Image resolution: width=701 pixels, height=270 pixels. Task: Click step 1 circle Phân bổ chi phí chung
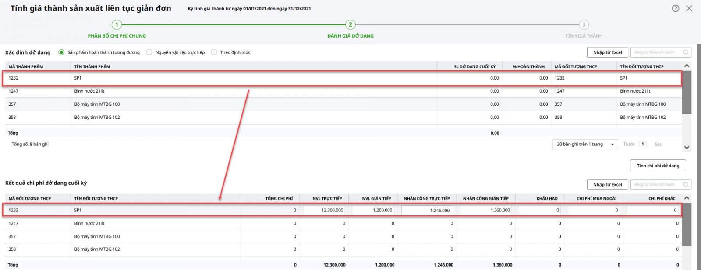tap(117, 24)
